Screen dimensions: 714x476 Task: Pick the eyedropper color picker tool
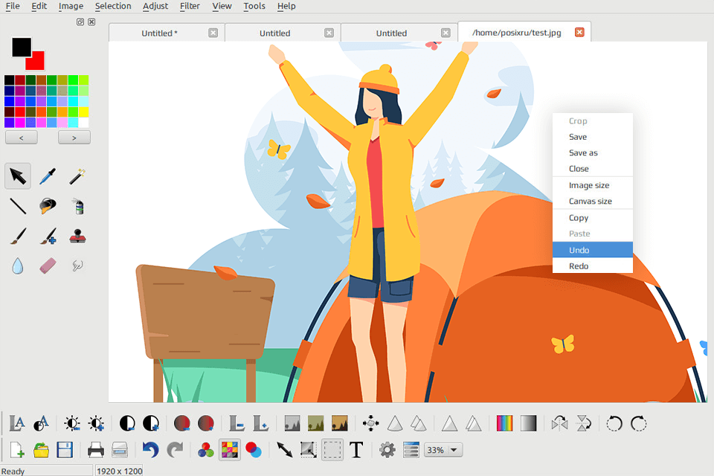click(48, 176)
